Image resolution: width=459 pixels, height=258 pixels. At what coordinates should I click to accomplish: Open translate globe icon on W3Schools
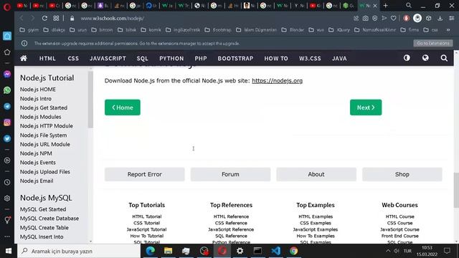(x=425, y=58)
